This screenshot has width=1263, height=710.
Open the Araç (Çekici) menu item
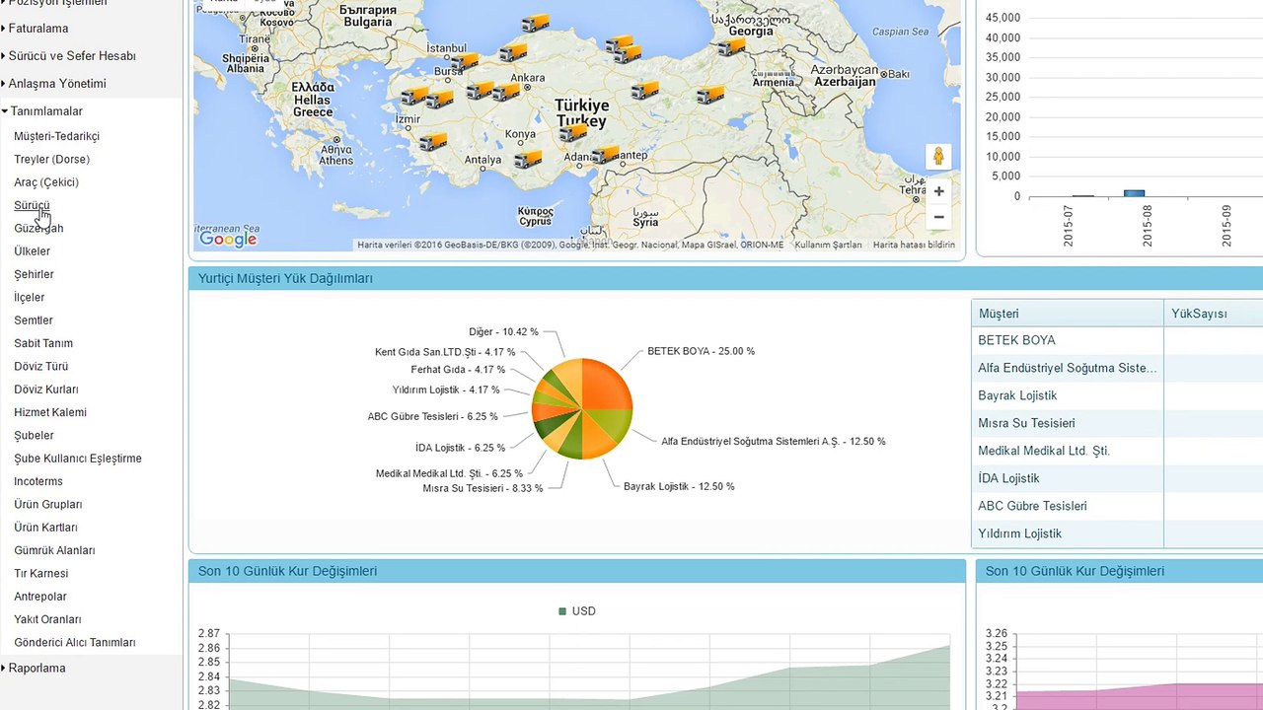tap(46, 182)
